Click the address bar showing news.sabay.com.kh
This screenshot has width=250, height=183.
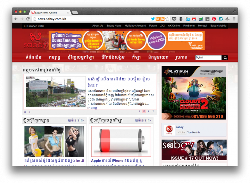pyautogui.click(x=92, y=19)
